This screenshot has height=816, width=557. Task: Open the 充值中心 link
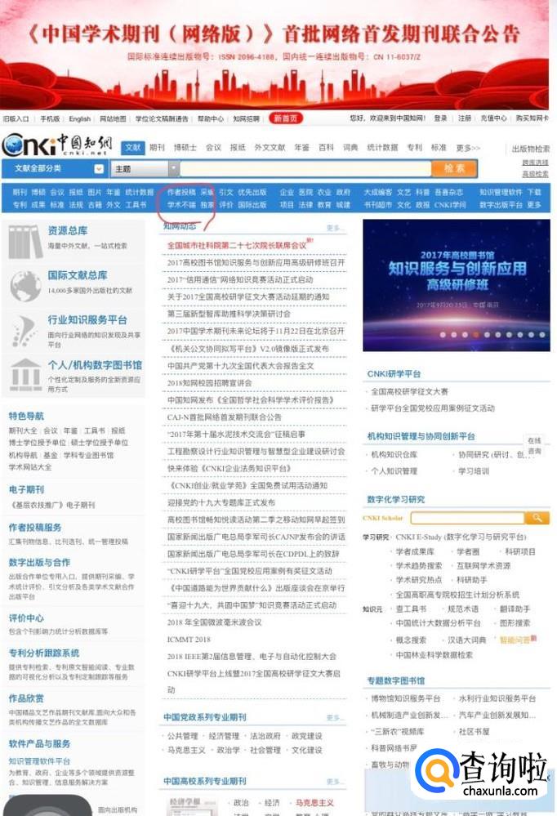pyautogui.click(x=493, y=118)
